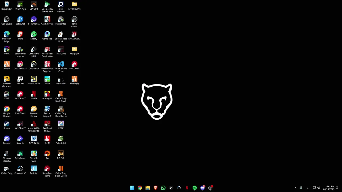Select the NVIDIA App desktop shortcut

[x=20, y=6]
